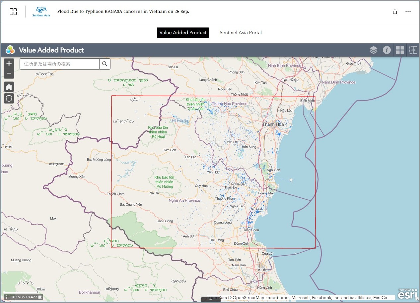Open the Basemap Gallery widget
The height and width of the screenshot is (303, 420).
[x=400, y=50]
